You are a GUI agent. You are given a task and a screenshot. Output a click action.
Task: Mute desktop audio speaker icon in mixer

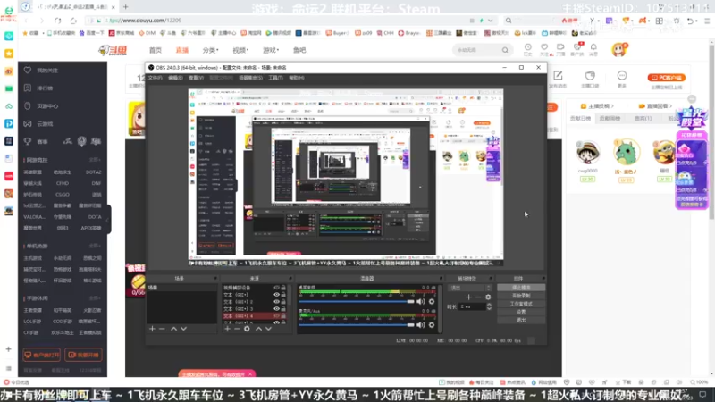click(420, 302)
